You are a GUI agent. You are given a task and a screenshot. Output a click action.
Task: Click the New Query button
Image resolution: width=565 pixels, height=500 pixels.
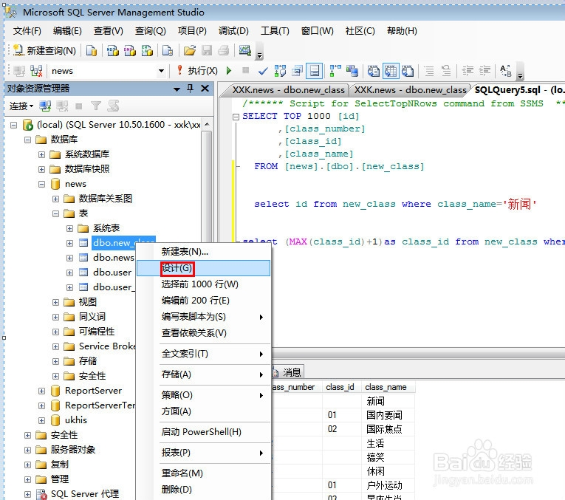[x=44, y=51]
